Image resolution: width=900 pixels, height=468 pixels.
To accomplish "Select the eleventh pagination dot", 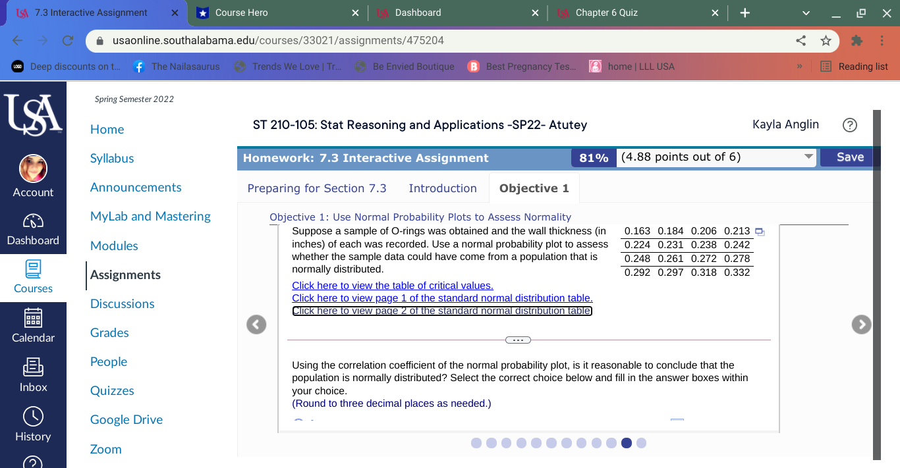I will (626, 443).
